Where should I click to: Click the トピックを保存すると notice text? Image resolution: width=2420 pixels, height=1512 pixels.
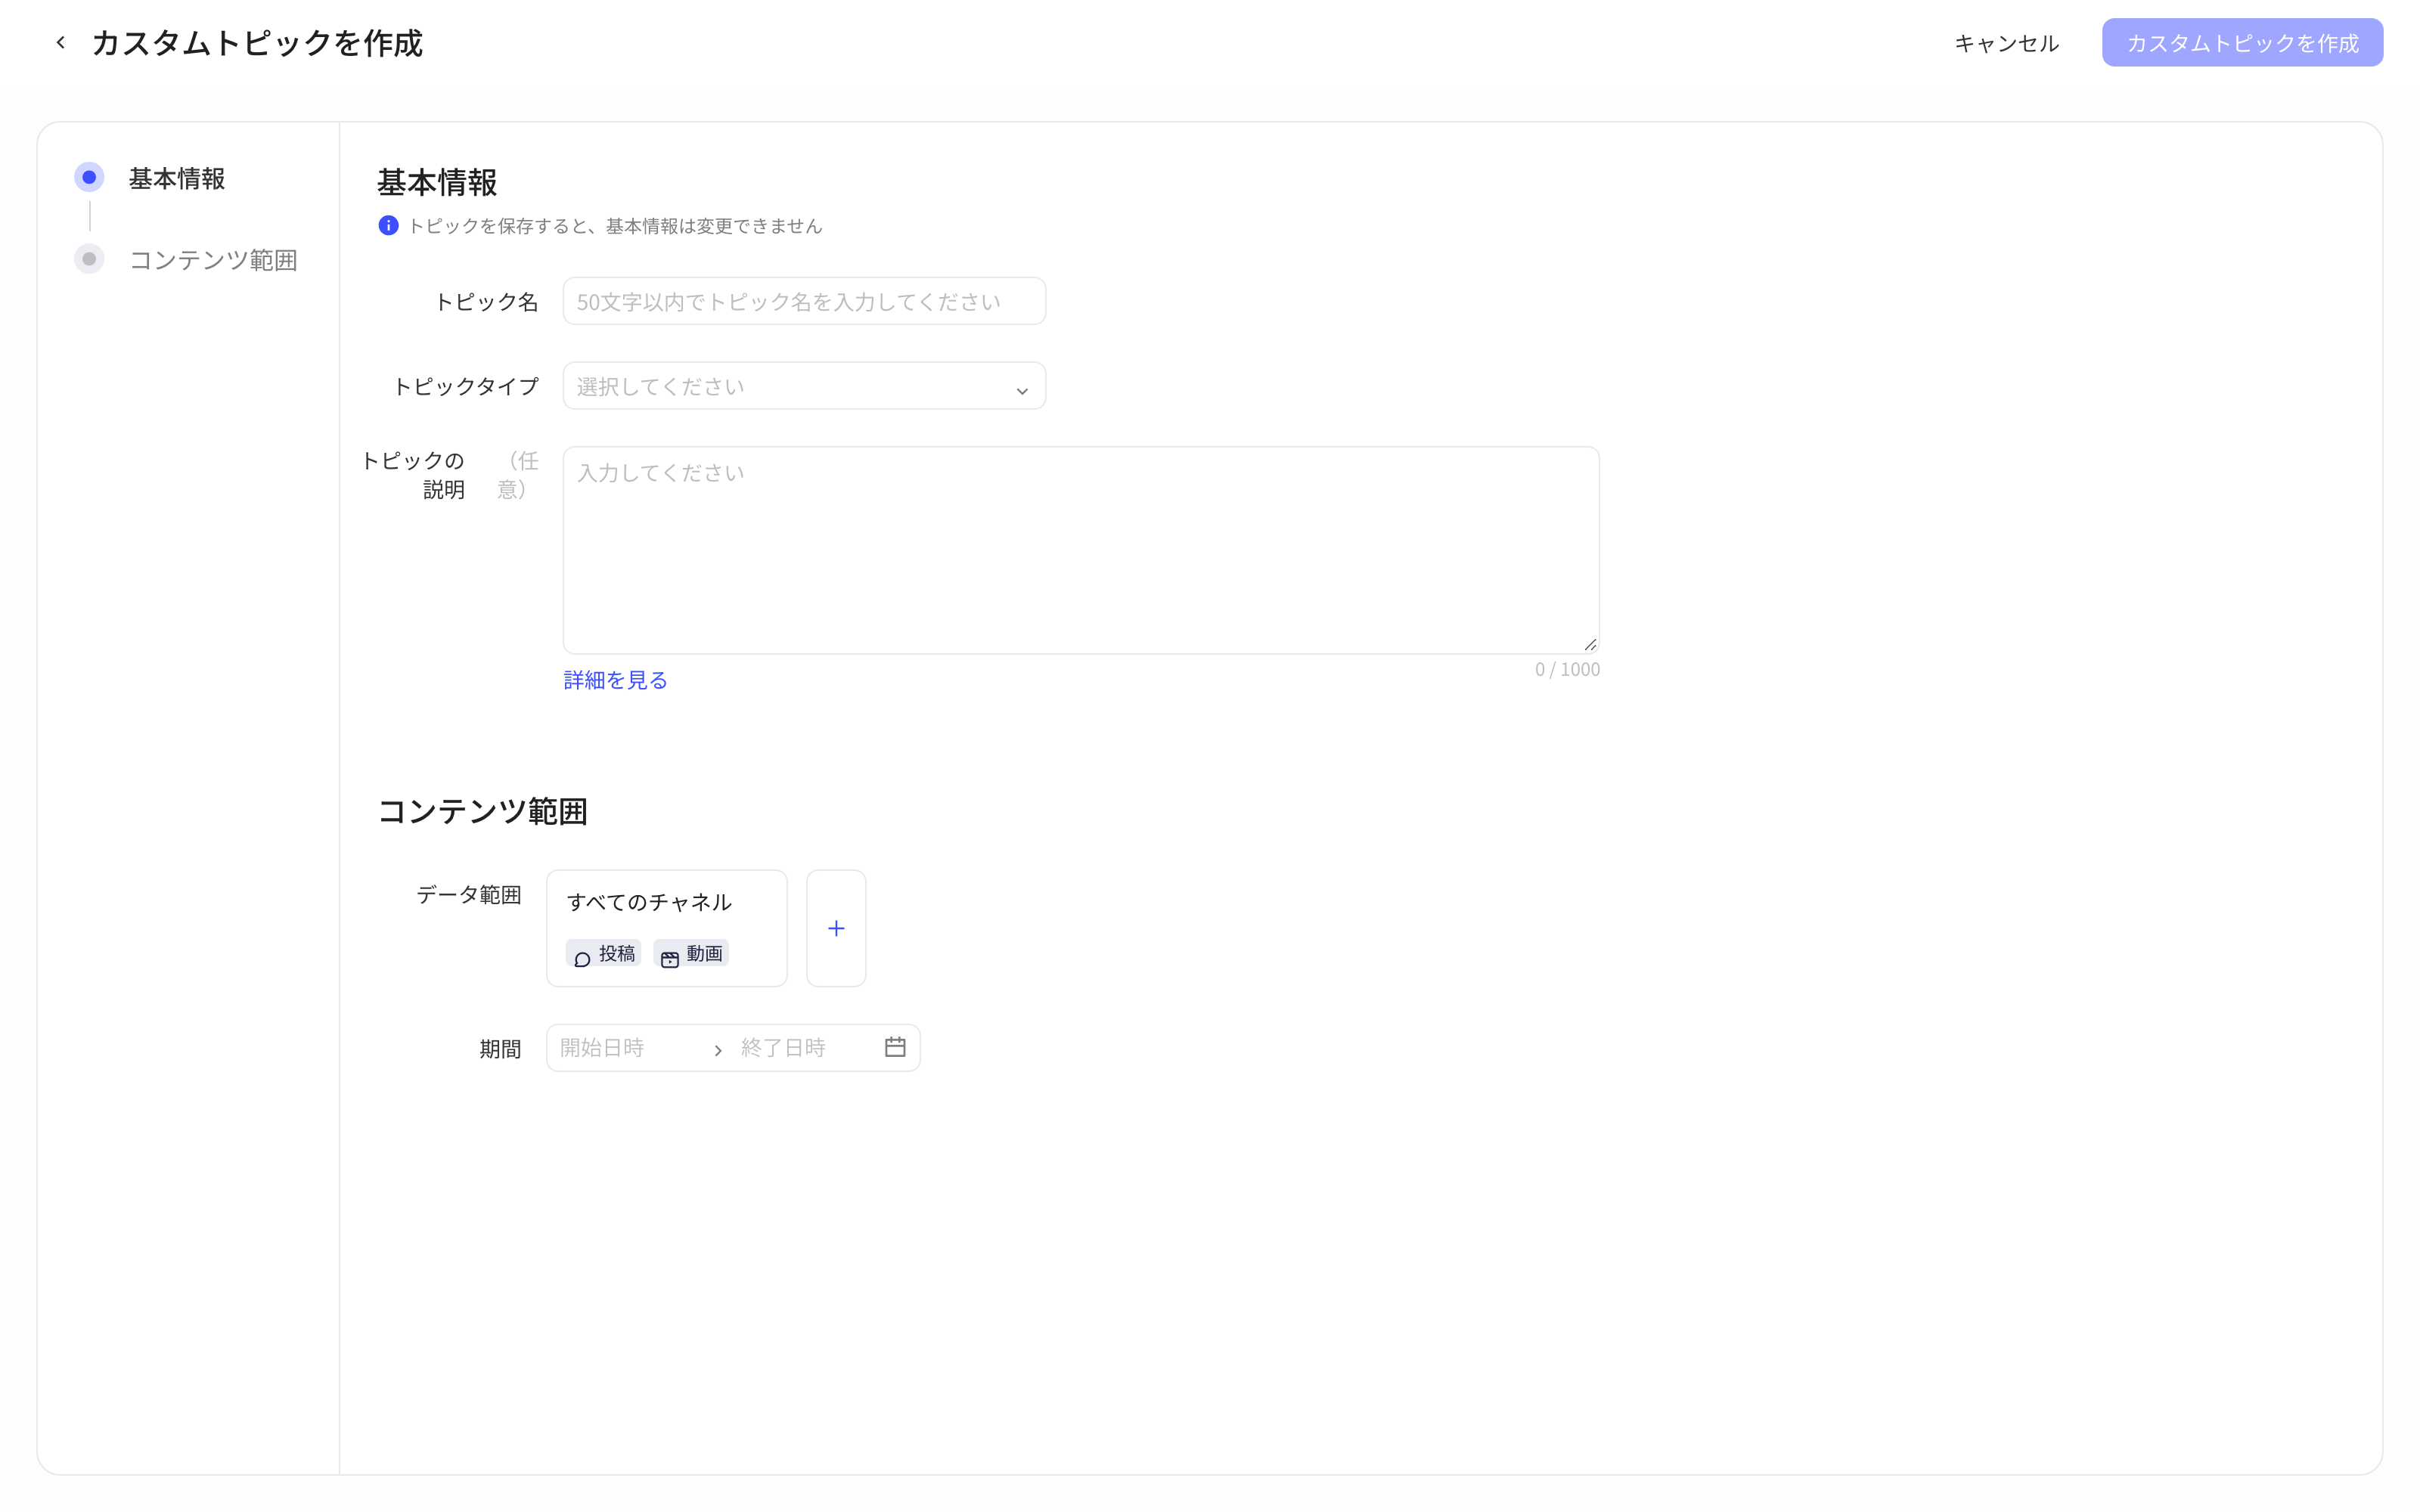[x=615, y=226]
